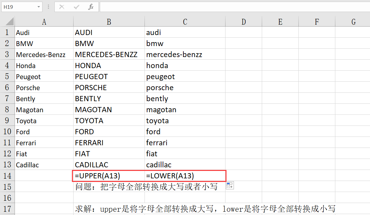
Task: Click the text beginning '问题：把字母全部转换'
Action: (x=146, y=187)
